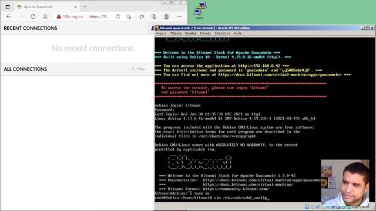Open VirtualBox Dispositivos menu
The width and height of the screenshot is (376, 211).
(x=222, y=33)
